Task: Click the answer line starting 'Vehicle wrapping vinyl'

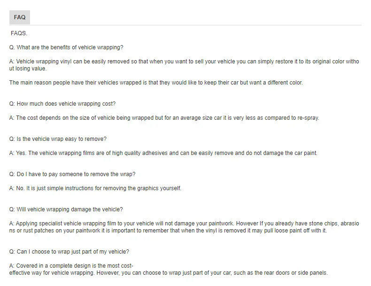Action: click(184, 62)
